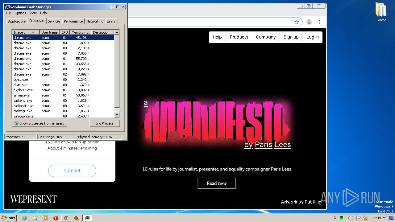Switch to the Performance tab
395x222 pixels.
[x=73, y=21]
